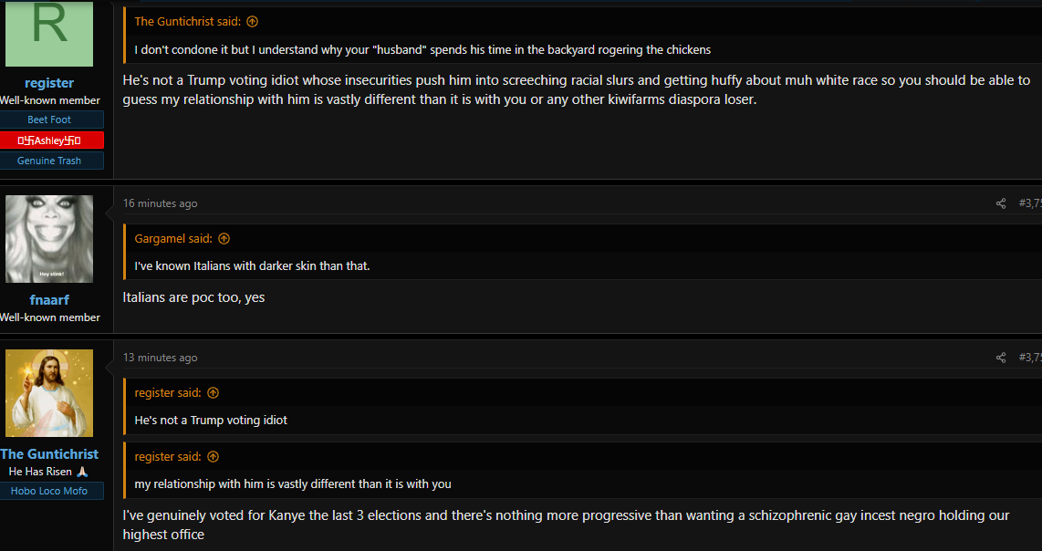The image size is (1042, 551).
Task: Click the Hobo Loco Mofo badge
Action: (x=49, y=491)
